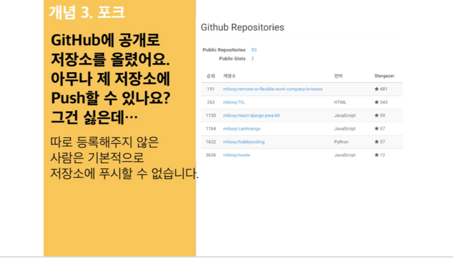
Task: Click the star icon beside 343
Action: 376,102
